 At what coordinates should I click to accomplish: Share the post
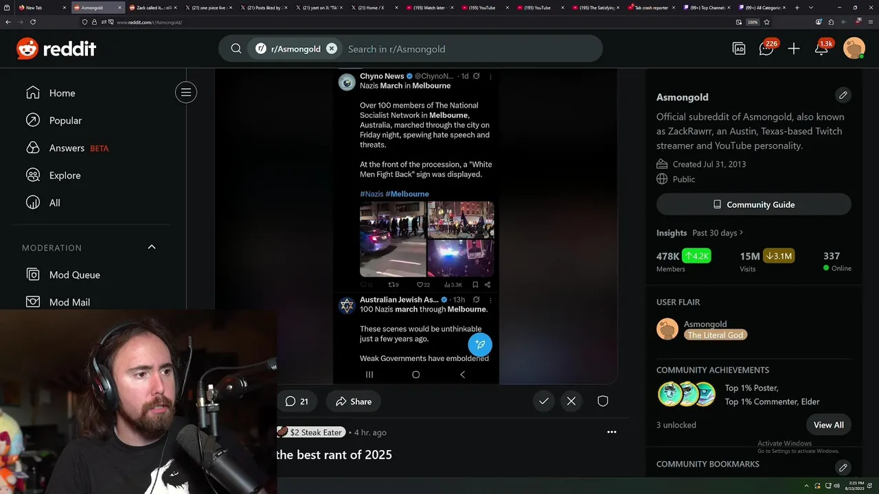click(x=354, y=401)
